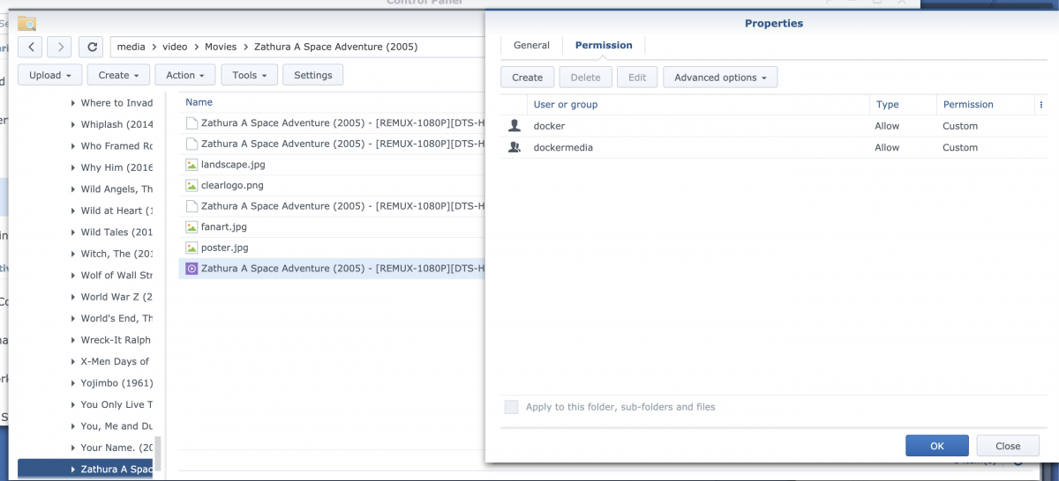
Task: Click the clearlogo.png image file icon
Action: (x=192, y=185)
